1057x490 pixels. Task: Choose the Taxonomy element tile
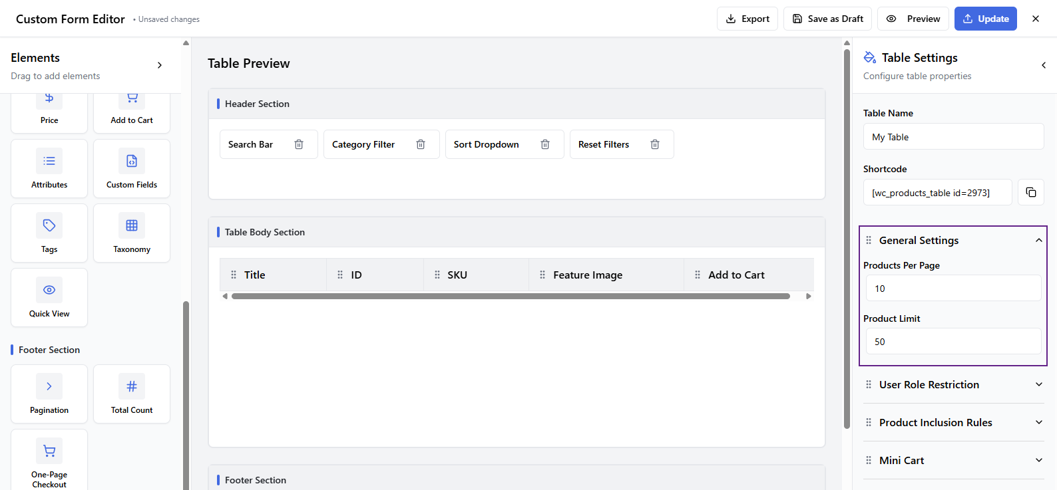[x=132, y=233]
